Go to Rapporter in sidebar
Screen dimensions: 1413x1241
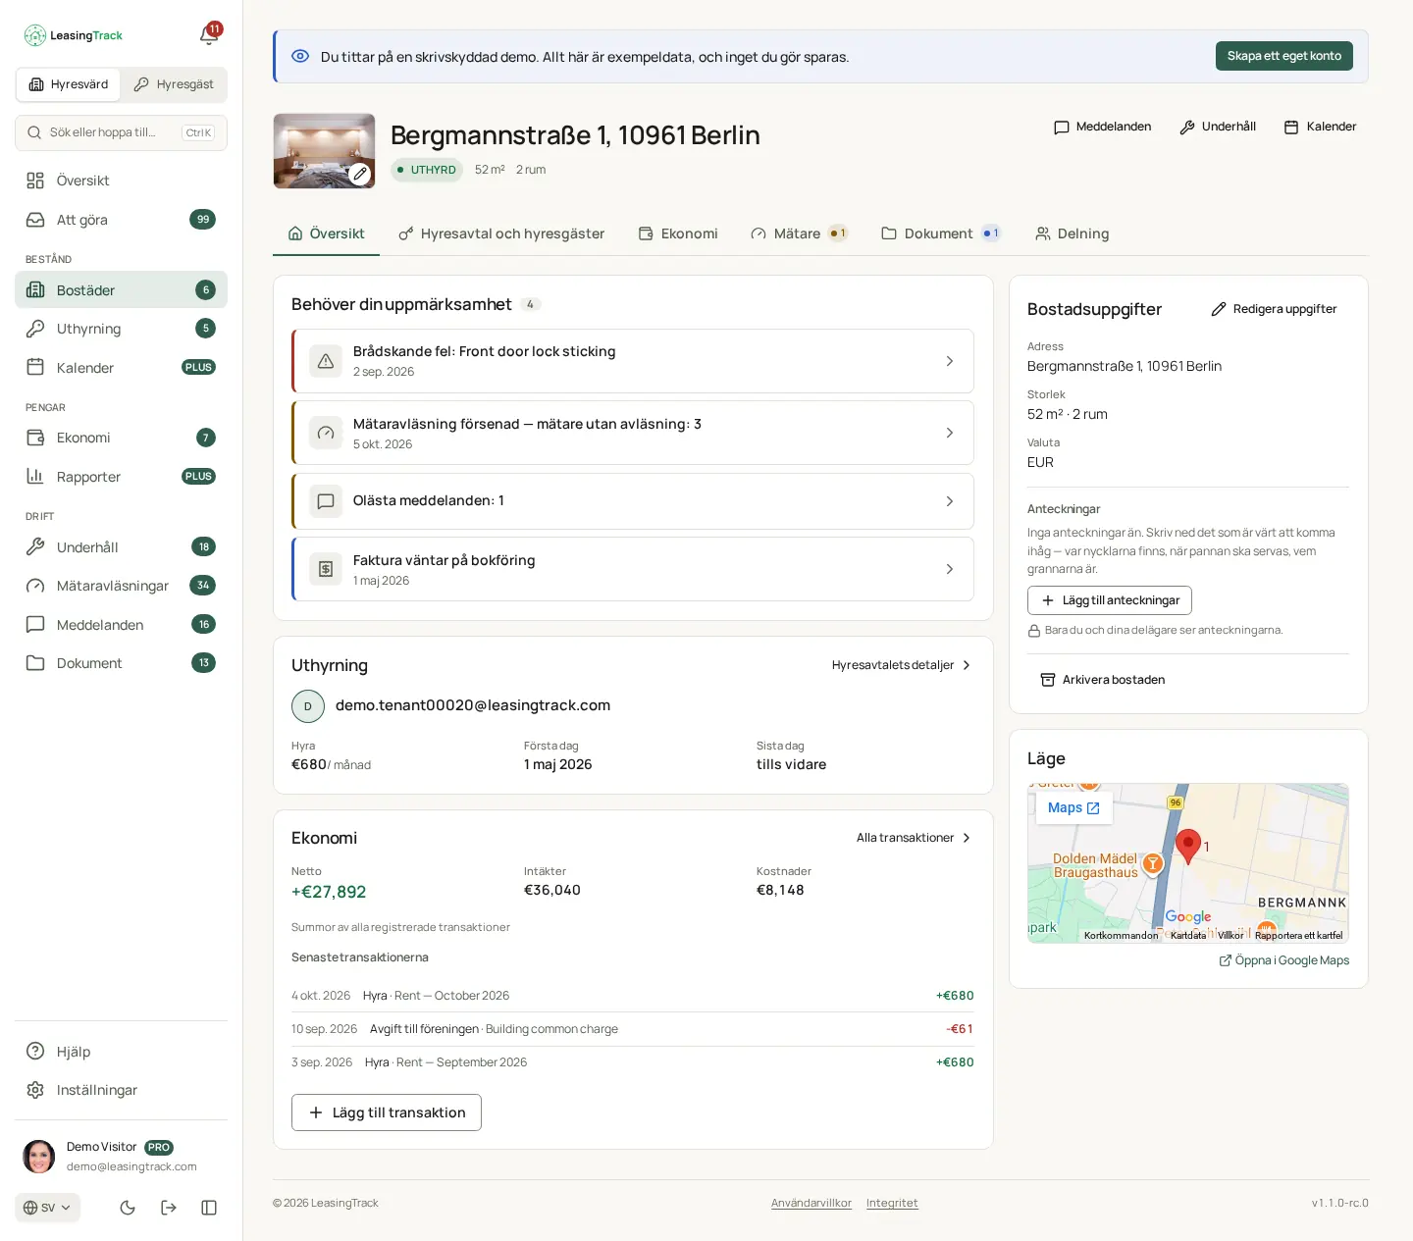pyautogui.click(x=121, y=477)
